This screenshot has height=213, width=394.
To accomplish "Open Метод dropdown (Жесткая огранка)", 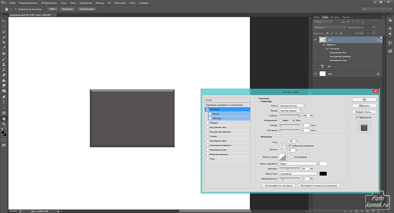I will pos(290,111).
